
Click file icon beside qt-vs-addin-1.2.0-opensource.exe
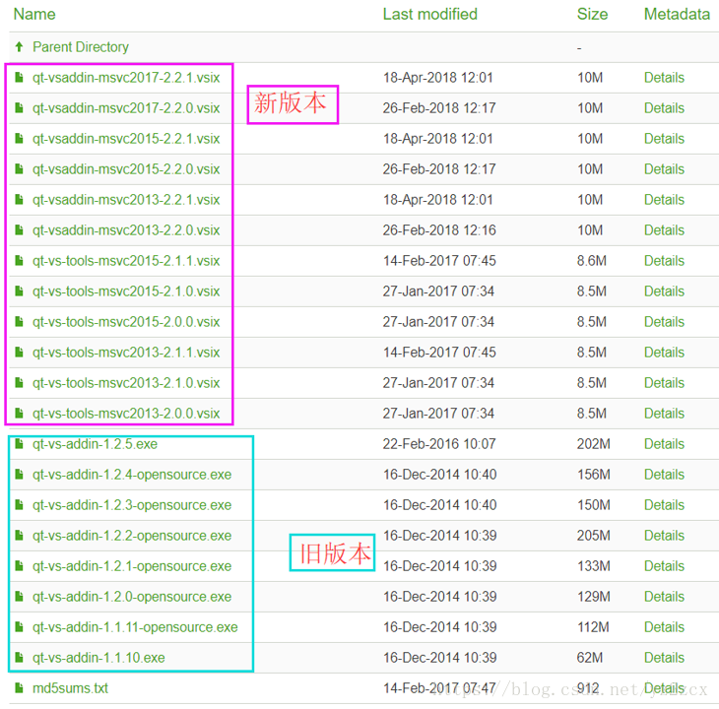pos(20,597)
